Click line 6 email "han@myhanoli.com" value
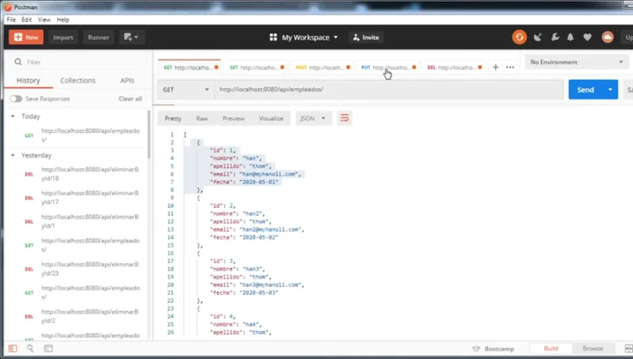This screenshot has width=633, height=359. (269, 174)
